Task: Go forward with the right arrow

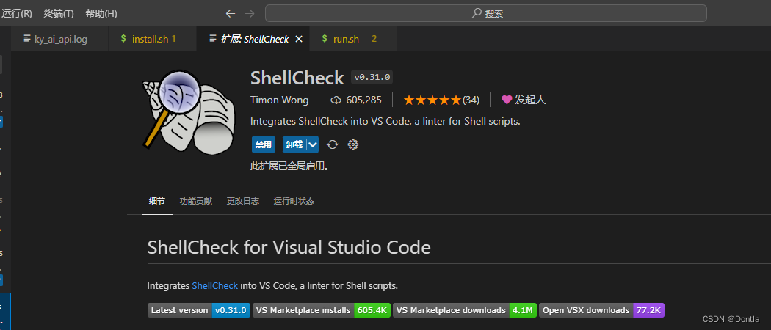Action: point(250,14)
